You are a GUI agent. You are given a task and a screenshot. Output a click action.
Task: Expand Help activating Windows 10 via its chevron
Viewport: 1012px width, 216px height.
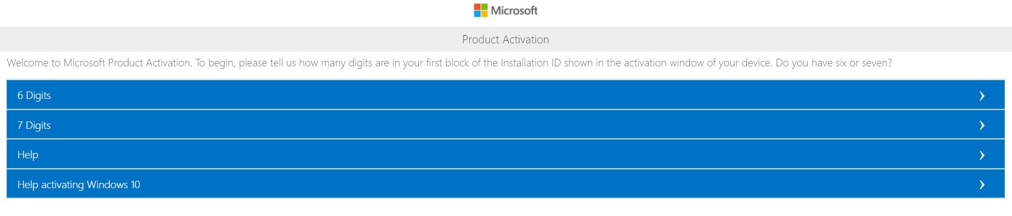tap(981, 184)
